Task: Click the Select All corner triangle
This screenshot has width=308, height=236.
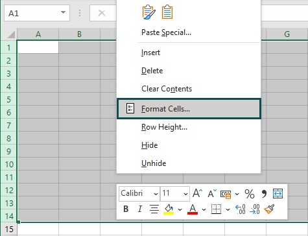Action: pyautogui.click(x=11, y=34)
